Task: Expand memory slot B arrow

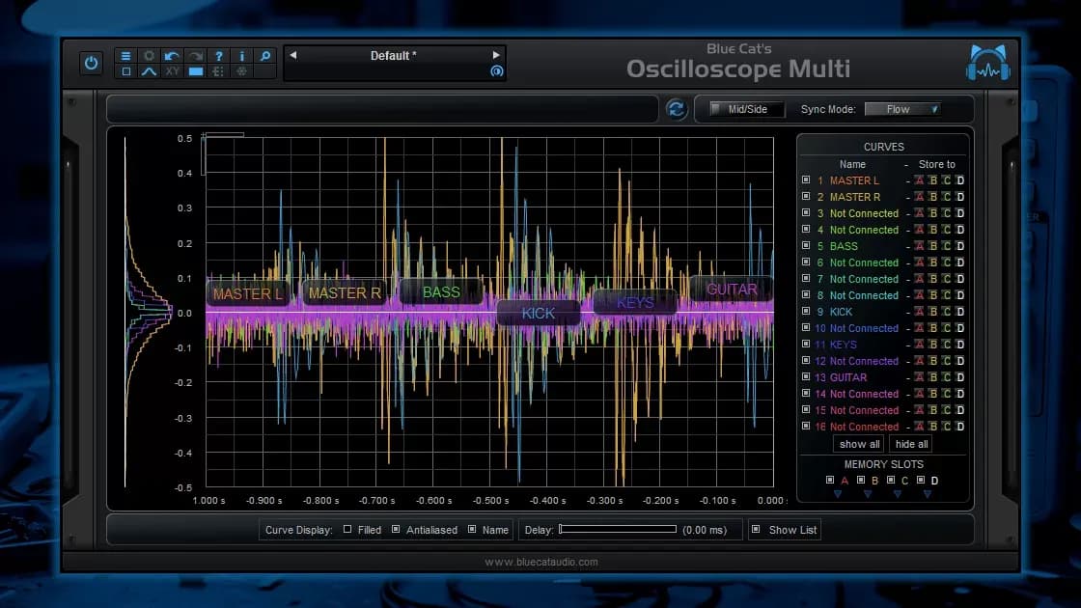Action: coord(868,494)
